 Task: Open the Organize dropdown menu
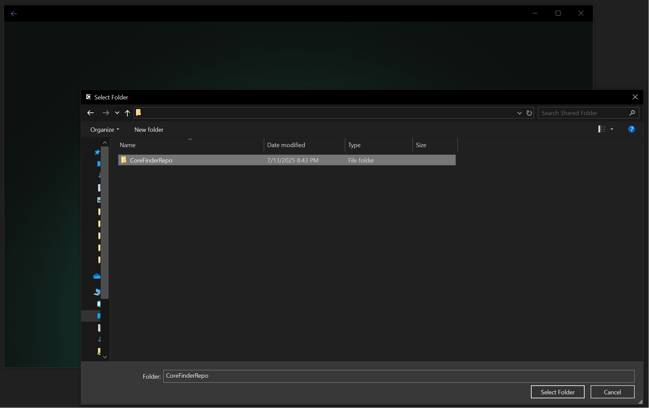click(x=104, y=129)
